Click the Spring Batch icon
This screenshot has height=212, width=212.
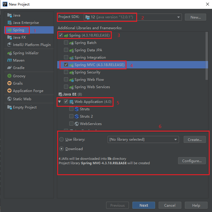(x=72, y=43)
